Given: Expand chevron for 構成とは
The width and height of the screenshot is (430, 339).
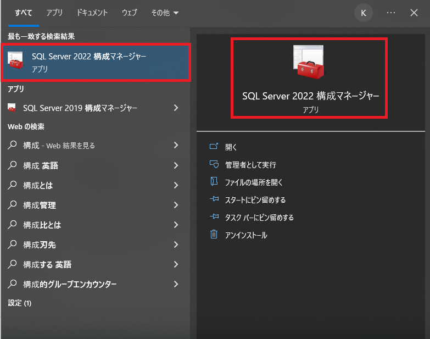Looking at the screenshot, I should (176, 185).
